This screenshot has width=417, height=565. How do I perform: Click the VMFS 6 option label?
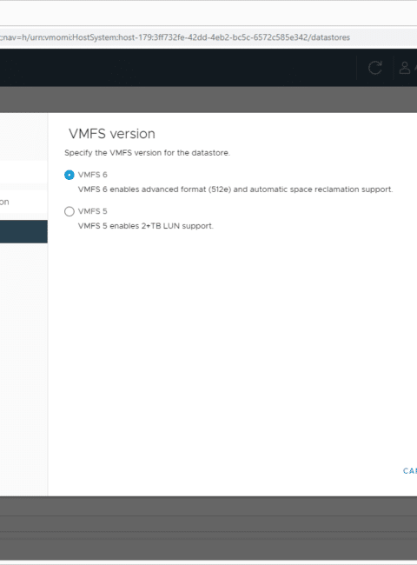[x=93, y=175]
